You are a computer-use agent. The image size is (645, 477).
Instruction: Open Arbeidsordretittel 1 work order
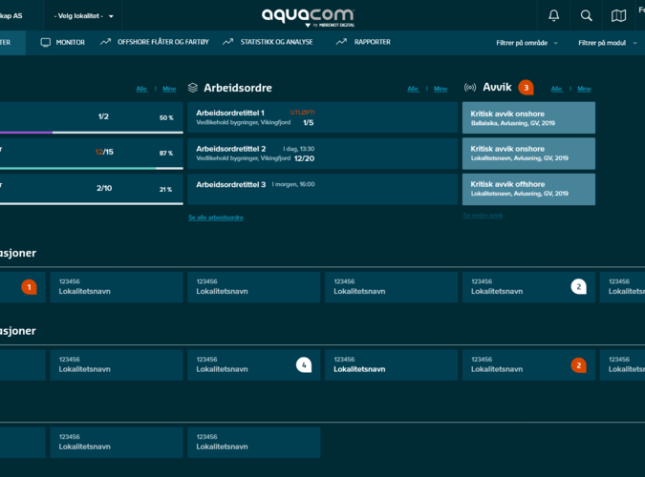pyautogui.click(x=323, y=117)
